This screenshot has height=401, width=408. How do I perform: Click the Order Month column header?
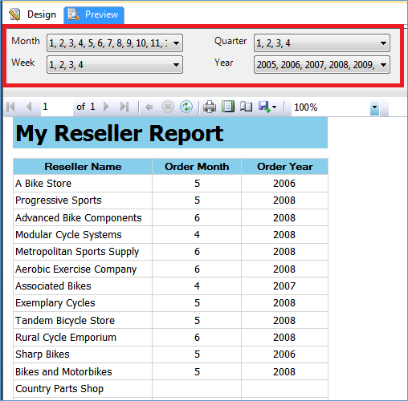[197, 167]
